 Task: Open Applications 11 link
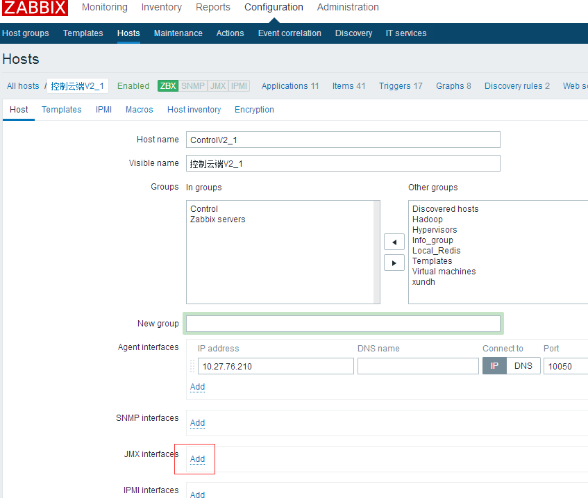(x=290, y=86)
